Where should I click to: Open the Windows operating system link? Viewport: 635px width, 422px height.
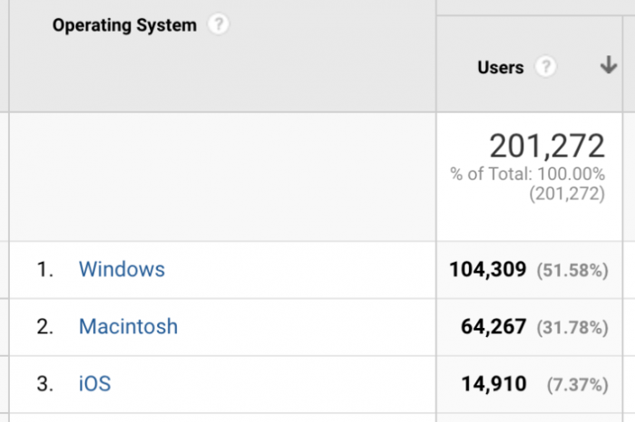tap(122, 269)
